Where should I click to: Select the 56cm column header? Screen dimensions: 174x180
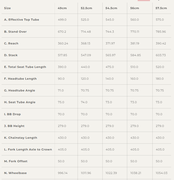135,8
